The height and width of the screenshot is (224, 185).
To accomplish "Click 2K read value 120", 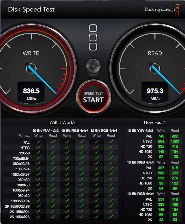I will pyautogui.click(x=175, y=157).
